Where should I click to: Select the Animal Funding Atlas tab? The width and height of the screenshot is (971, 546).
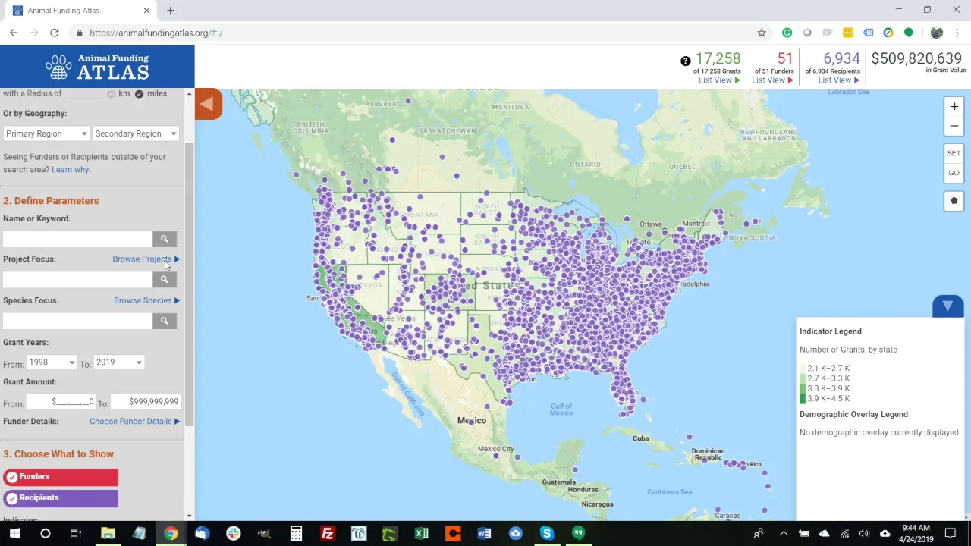(x=80, y=11)
